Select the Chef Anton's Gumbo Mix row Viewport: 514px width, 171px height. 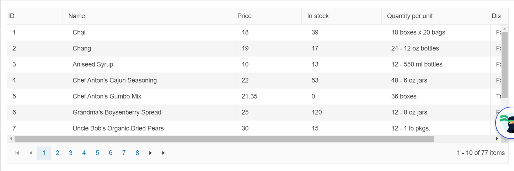point(254,96)
